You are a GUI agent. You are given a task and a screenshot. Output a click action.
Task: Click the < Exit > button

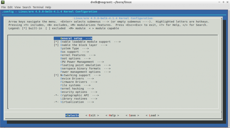point(92,115)
